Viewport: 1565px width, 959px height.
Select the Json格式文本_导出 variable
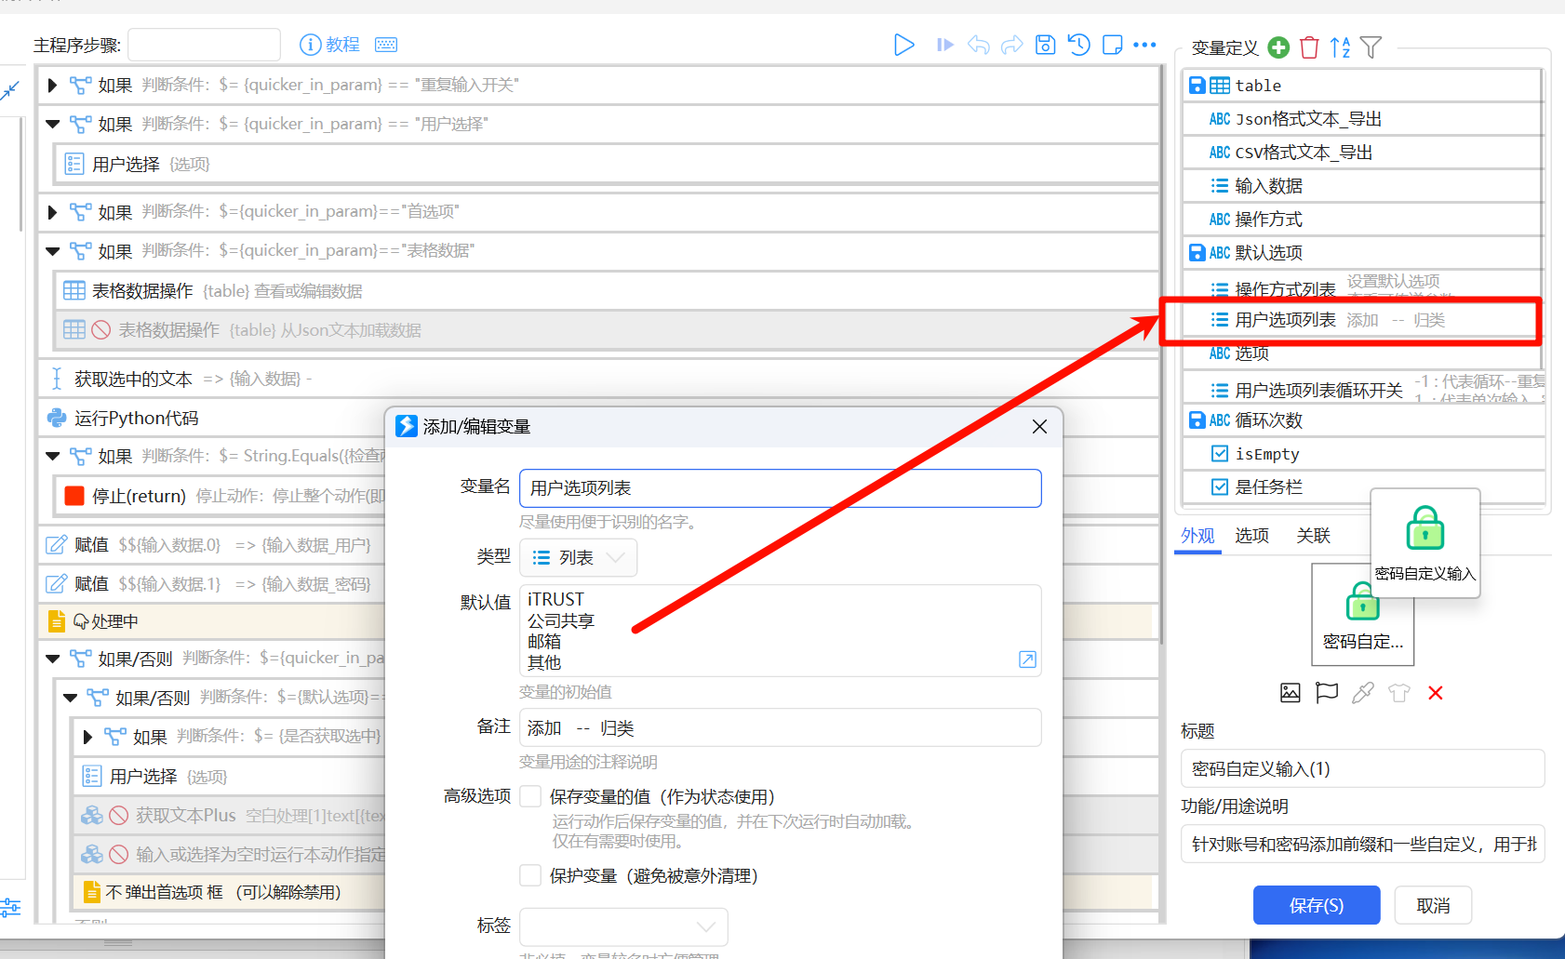coord(1363,119)
